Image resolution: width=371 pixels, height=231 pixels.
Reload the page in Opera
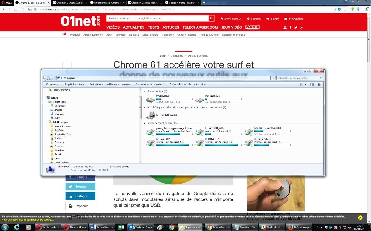tap(16, 9)
